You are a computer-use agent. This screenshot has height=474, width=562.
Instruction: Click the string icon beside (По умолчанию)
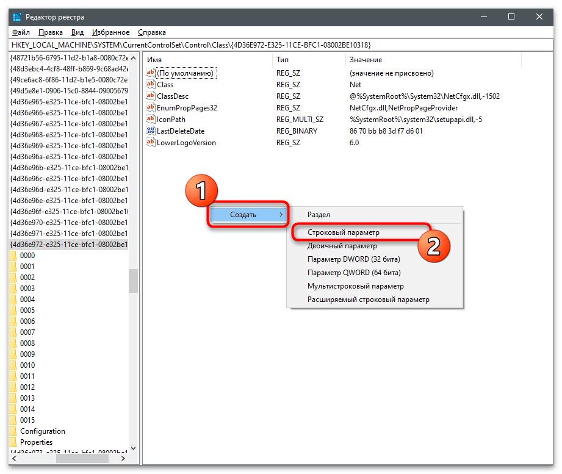(151, 73)
